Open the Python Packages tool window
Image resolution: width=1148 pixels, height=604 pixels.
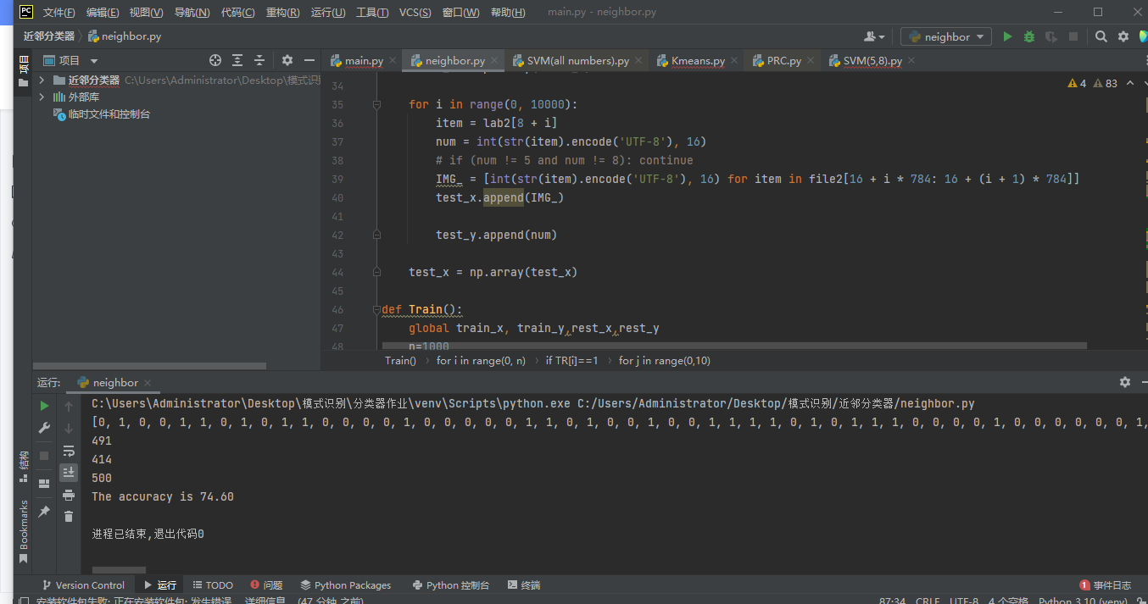pyautogui.click(x=346, y=585)
